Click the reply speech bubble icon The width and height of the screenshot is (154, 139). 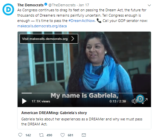tap(20, 135)
